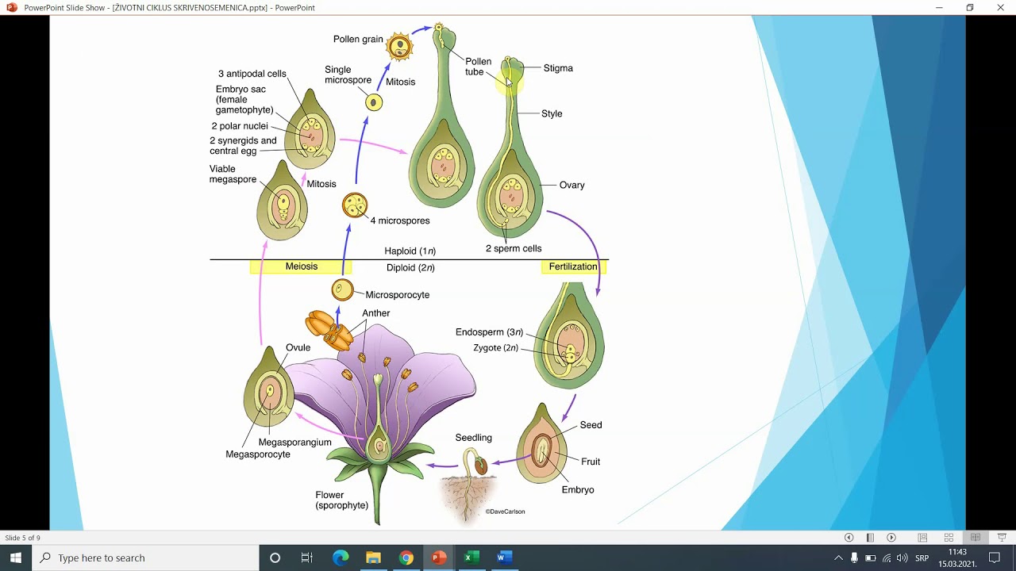The image size is (1016, 571).
Task: Open Wi-Fi network settings in tray
Action: [887, 558]
